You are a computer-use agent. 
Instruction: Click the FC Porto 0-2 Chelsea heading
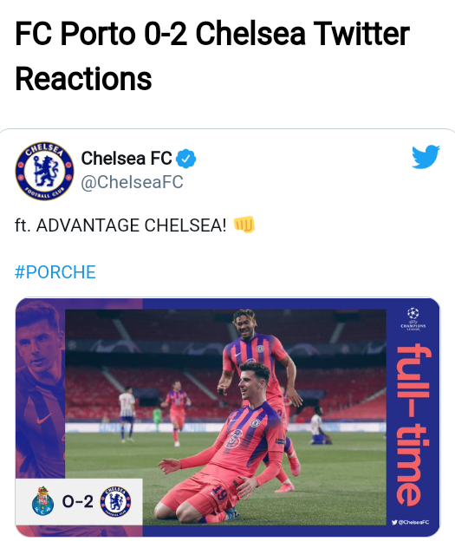point(212,55)
